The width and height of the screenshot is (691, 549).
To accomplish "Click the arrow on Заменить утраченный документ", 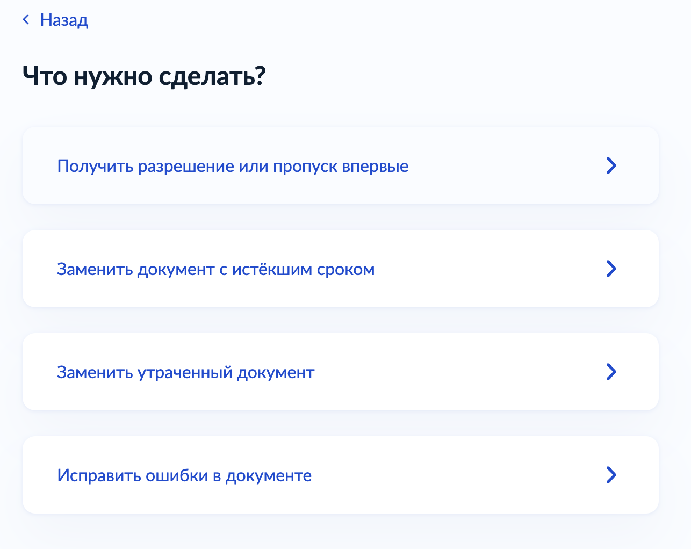I will [x=611, y=372].
